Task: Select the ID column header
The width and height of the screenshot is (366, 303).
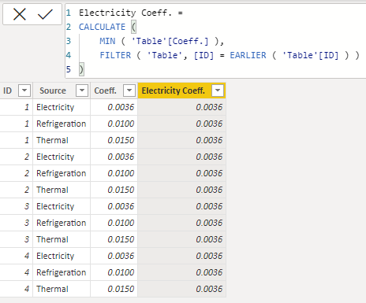Action: (16, 91)
